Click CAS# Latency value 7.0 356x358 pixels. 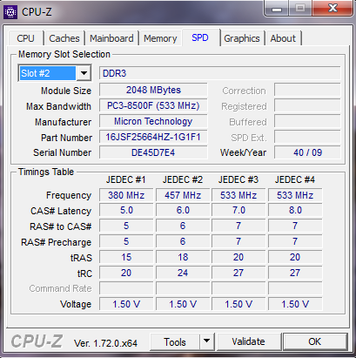238,210
